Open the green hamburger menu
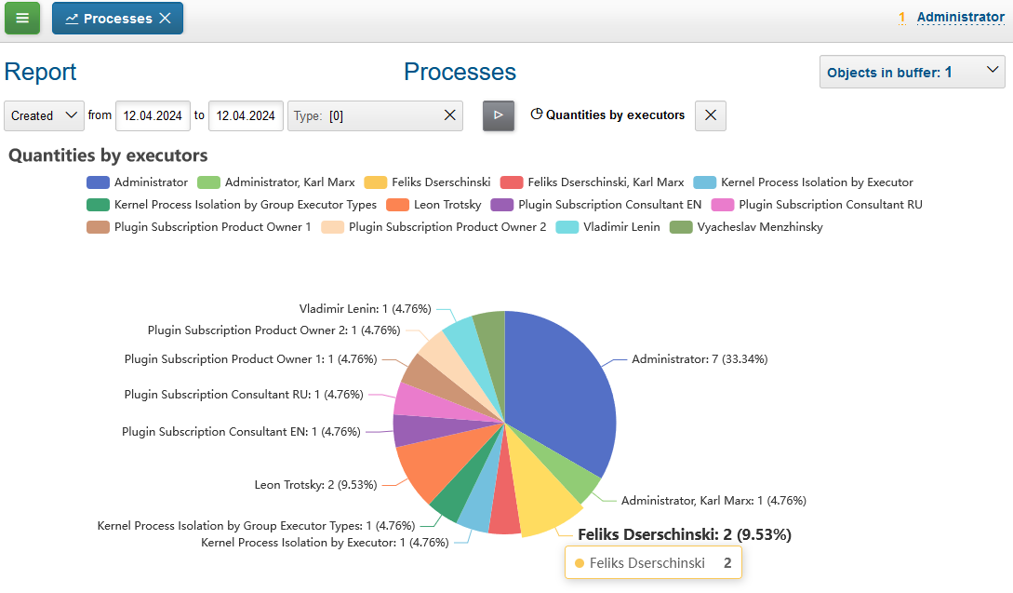 coord(20,18)
